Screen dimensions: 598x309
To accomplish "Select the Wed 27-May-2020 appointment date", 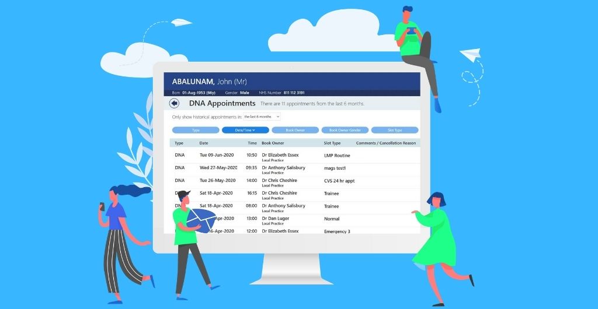I will 217,168.
